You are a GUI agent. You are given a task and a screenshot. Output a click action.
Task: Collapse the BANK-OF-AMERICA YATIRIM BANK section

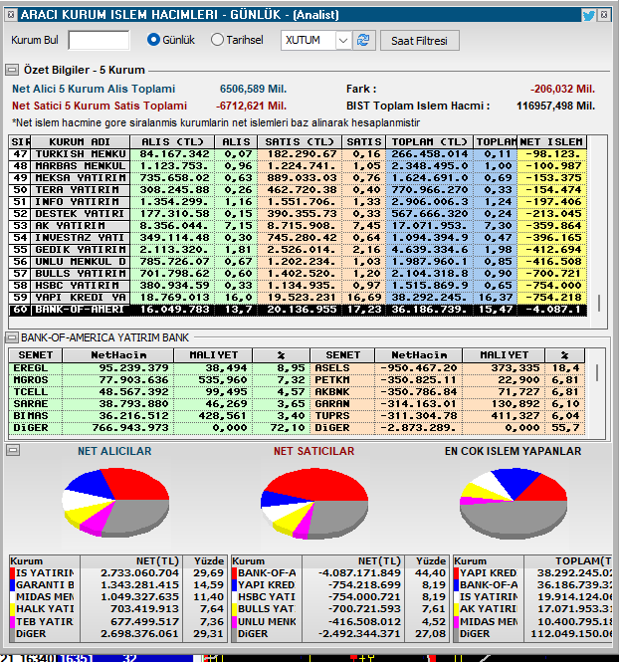click(11, 337)
